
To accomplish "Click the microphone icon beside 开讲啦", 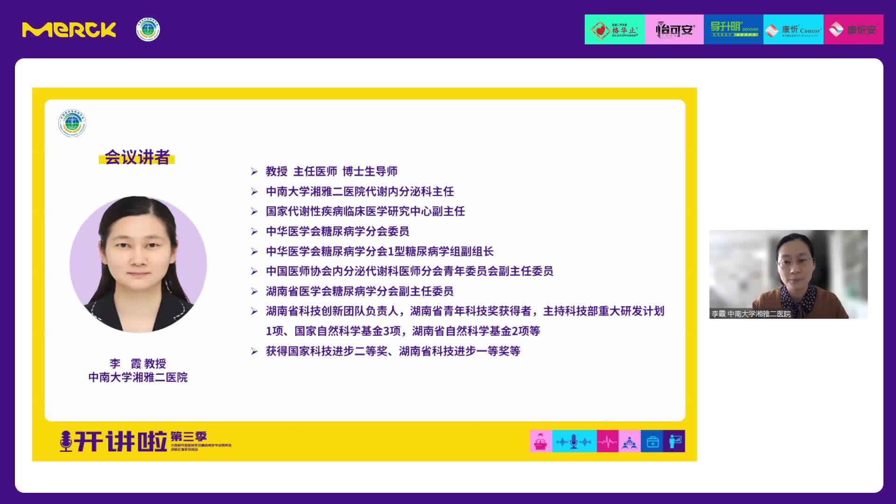I will [66, 441].
